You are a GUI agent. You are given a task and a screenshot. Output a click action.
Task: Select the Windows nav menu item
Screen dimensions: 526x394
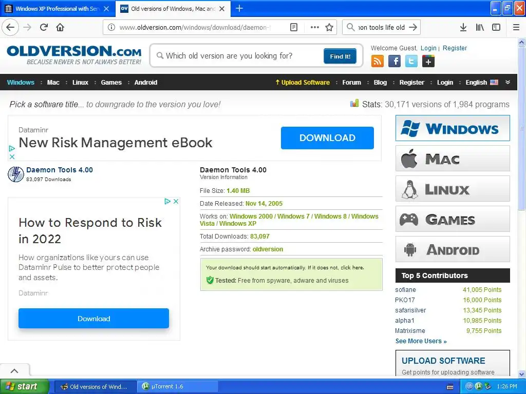click(x=21, y=83)
